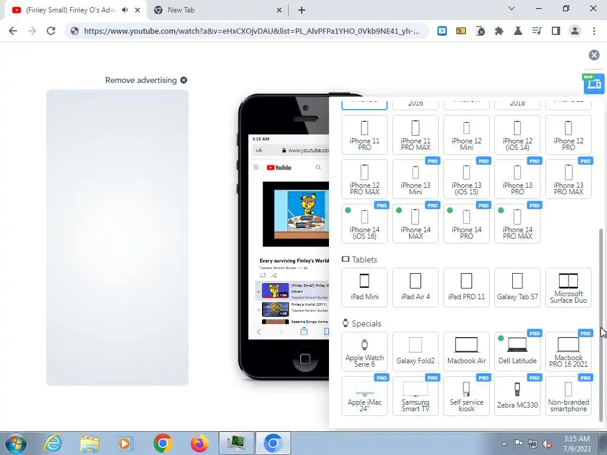Select iPhone 13 Mini device
The height and width of the screenshot is (455, 607).
tap(416, 179)
